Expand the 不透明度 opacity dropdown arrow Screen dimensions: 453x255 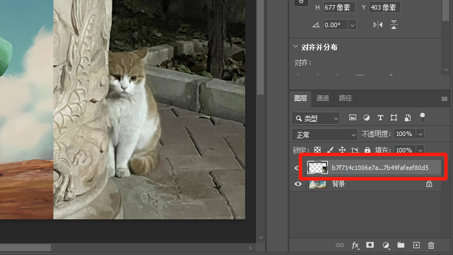(420, 134)
